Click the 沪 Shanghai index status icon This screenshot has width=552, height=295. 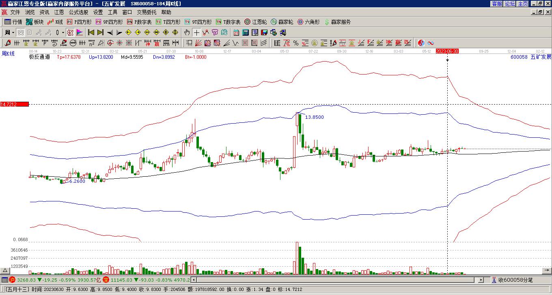click(12, 280)
